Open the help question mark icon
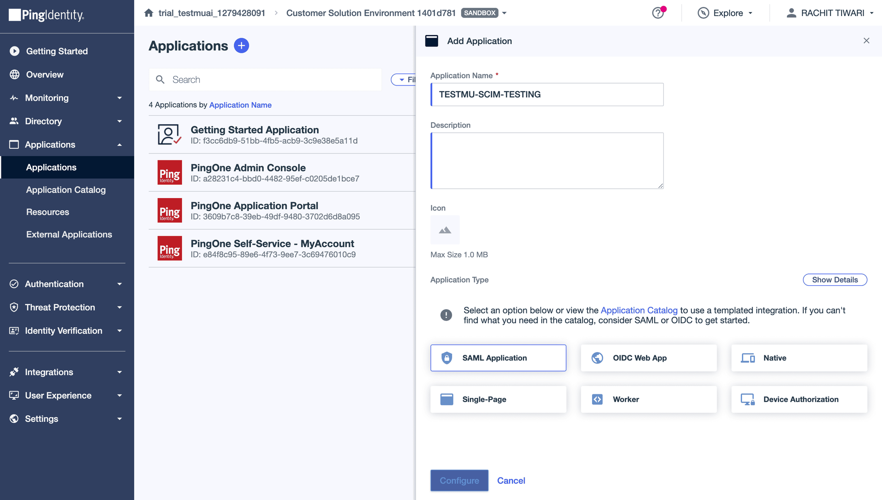 click(658, 13)
